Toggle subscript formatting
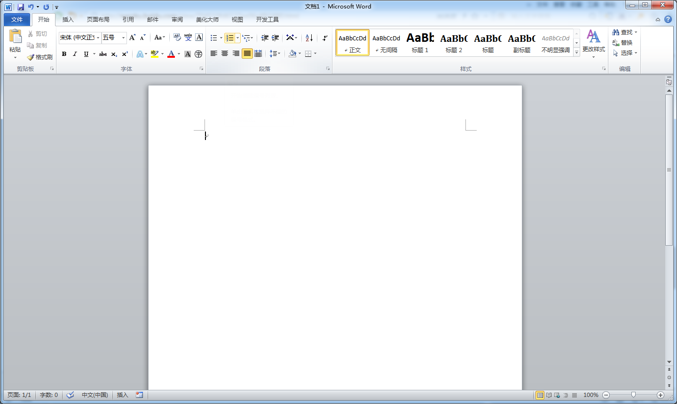The height and width of the screenshot is (404, 677). (x=114, y=54)
